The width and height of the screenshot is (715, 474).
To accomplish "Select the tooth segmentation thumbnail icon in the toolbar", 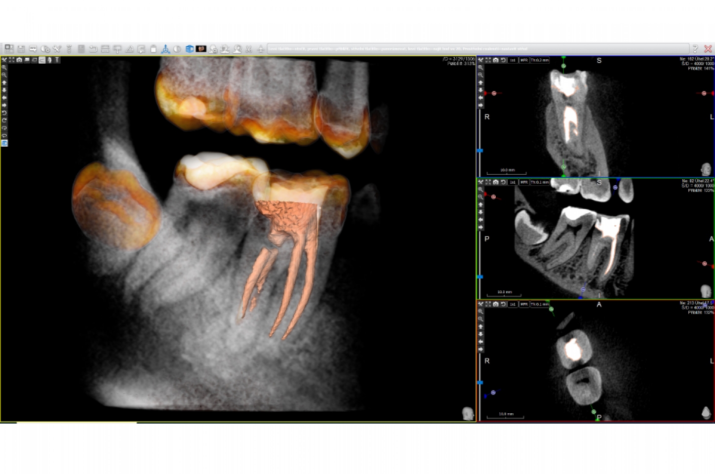I will [x=200, y=48].
